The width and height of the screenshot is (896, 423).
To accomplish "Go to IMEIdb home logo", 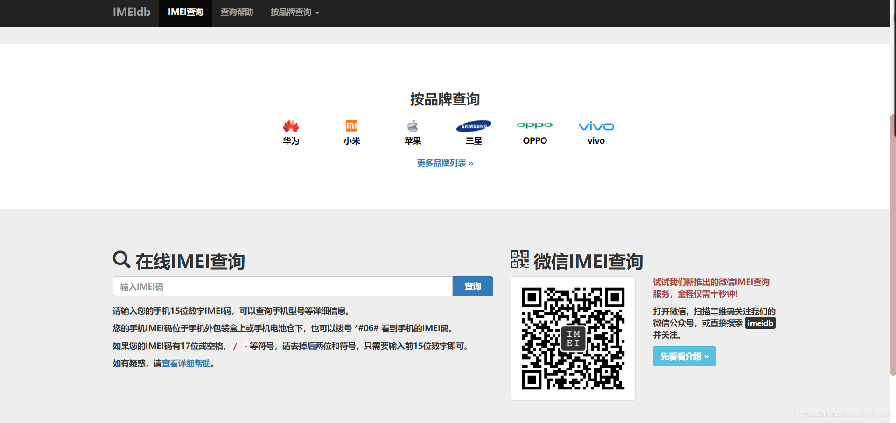I will pos(132,12).
